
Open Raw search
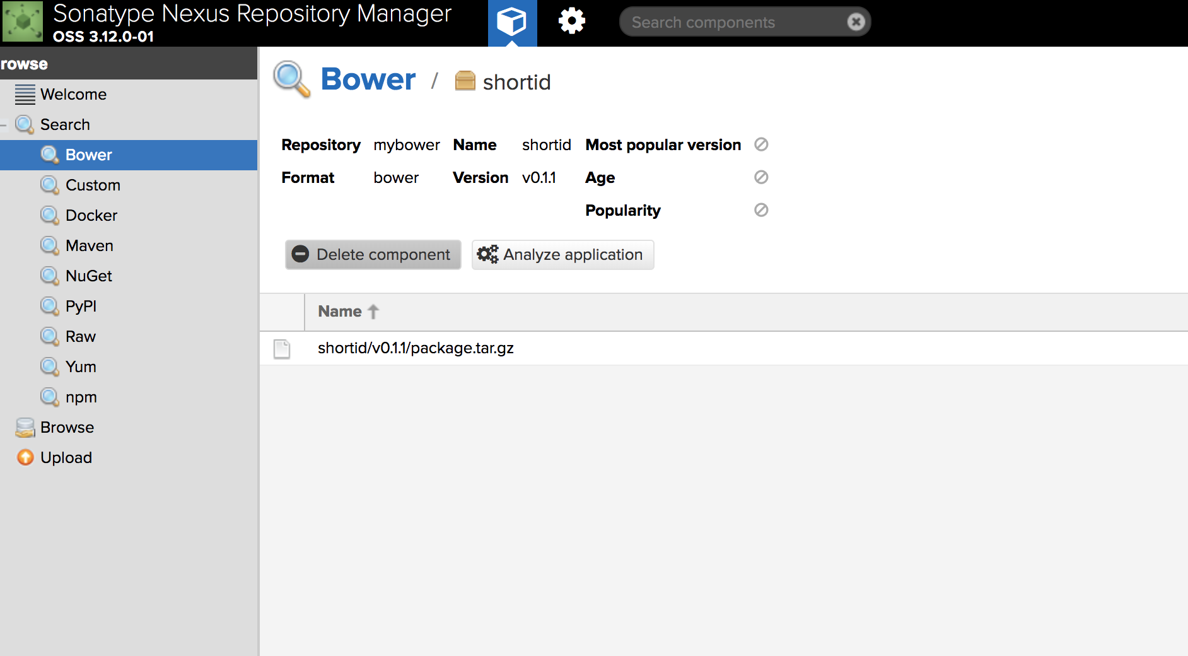(x=129, y=337)
